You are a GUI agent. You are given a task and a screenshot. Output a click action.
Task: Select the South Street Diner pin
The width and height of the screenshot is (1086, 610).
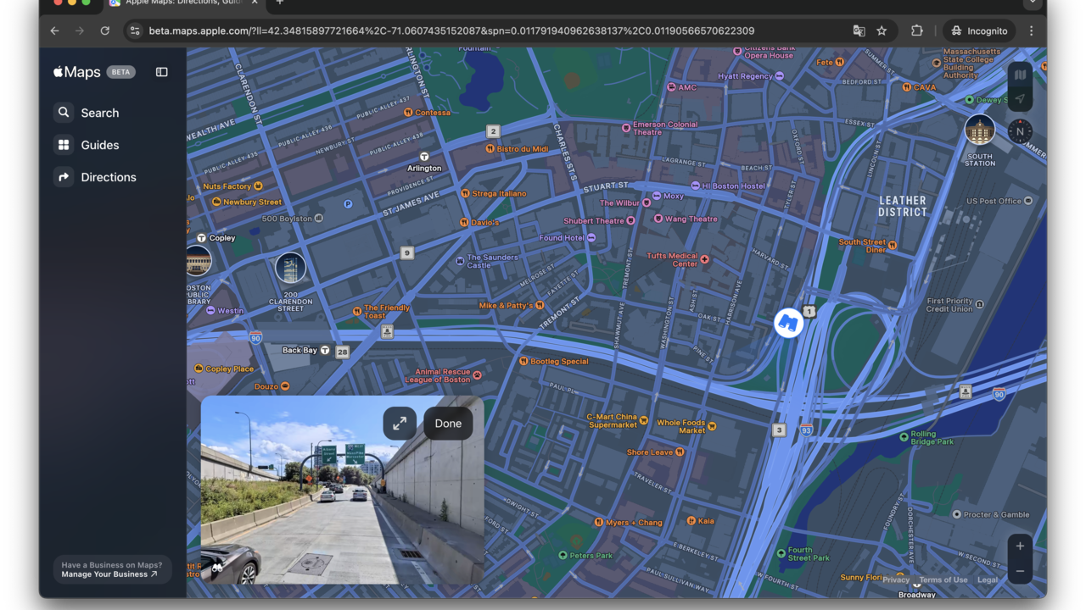click(892, 246)
